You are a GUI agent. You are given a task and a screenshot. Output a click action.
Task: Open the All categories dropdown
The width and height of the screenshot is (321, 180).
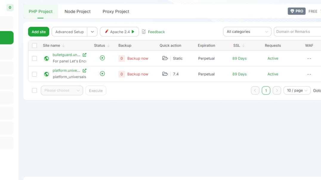click(247, 31)
